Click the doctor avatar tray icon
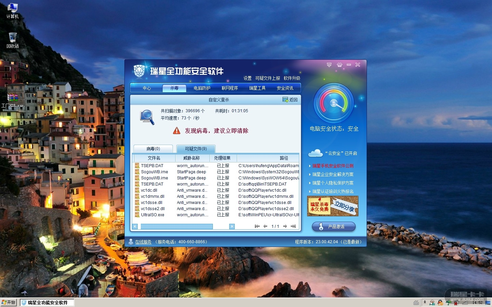Screen dimensions: 492x307 point(432,303)
